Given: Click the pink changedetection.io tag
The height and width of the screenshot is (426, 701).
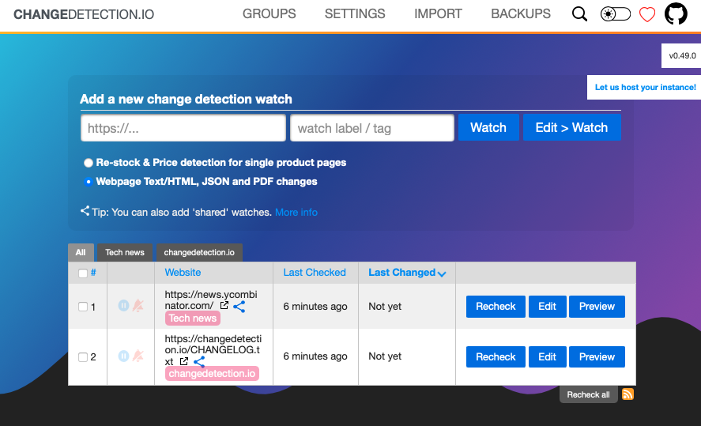Looking at the screenshot, I should (x=212, y=373).
